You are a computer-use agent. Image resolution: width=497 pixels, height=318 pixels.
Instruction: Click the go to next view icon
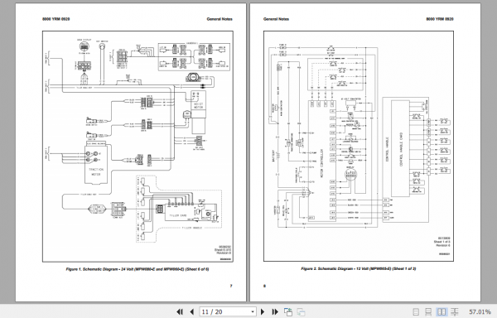[x=301, y=312]
